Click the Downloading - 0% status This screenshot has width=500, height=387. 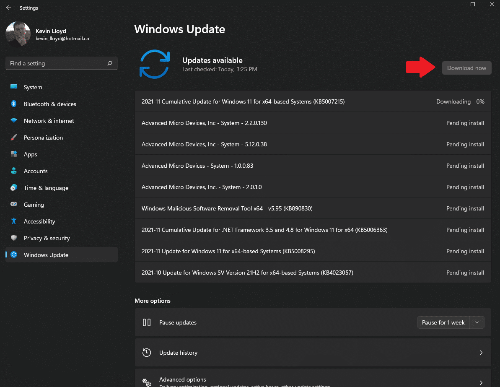point(460,101)
